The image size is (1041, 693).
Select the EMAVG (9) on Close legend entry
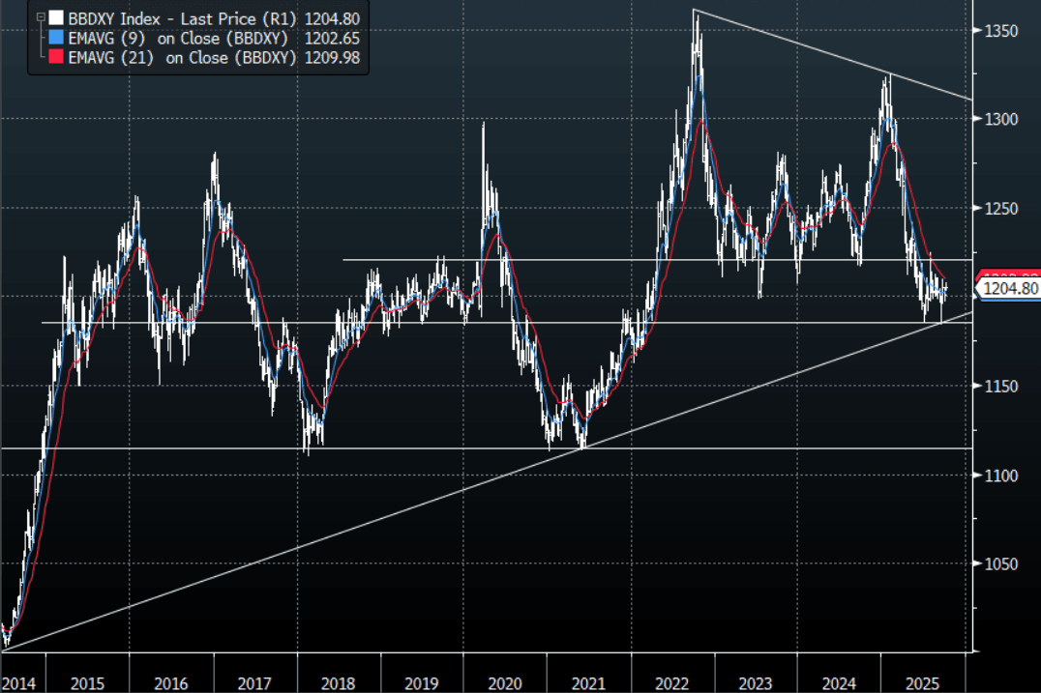tap(178, 39)
